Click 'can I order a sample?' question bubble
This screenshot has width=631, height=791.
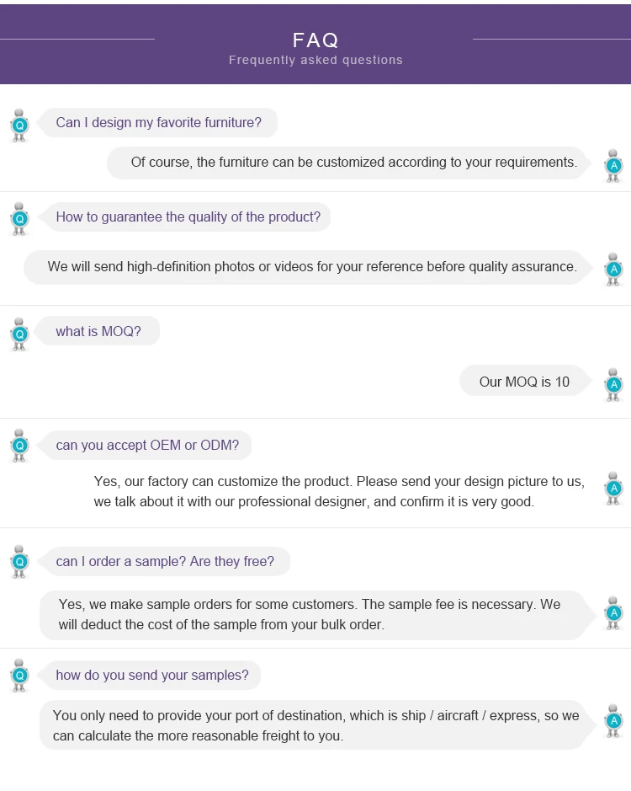165,562
